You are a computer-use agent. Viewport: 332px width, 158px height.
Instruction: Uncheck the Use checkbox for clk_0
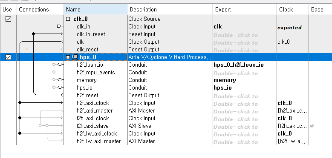pyautogui.click(x=8, y=19)
